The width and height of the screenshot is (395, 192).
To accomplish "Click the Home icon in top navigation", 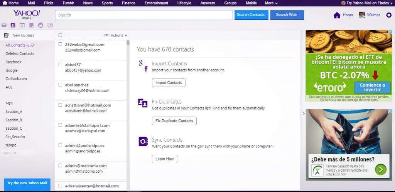I will 5,3.
